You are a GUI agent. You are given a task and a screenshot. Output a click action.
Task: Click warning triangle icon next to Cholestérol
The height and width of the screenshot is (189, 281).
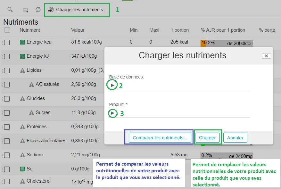[22, 182]
